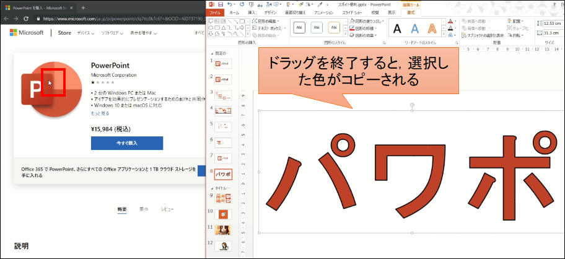
Task: Click Chrome's back arrow
Action: tap(6, 19)
